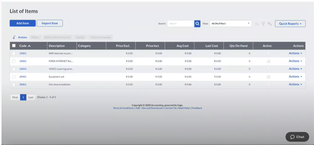314x145 pixels.
Task: Click 'VOICE rucurring servi...' description cell
Action: [x=61, y=69]
